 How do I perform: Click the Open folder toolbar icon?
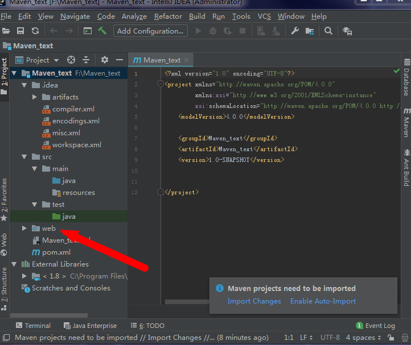pyautogui.click(x=6, y=31)
